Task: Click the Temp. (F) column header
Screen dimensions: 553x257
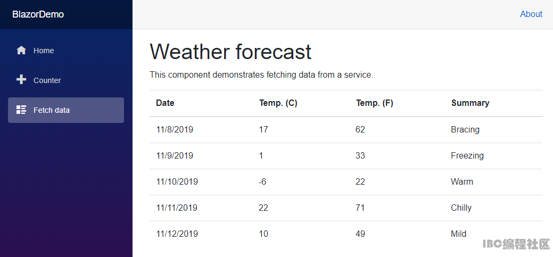Action: [375, 103]
